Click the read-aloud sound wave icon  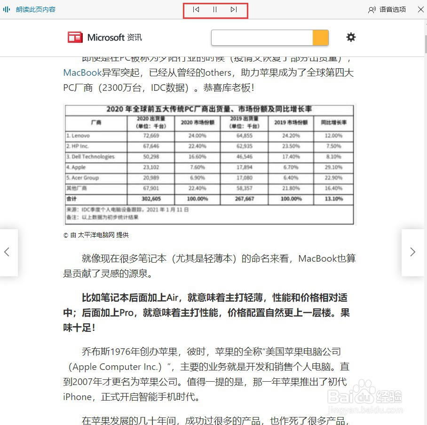(7, 9)
